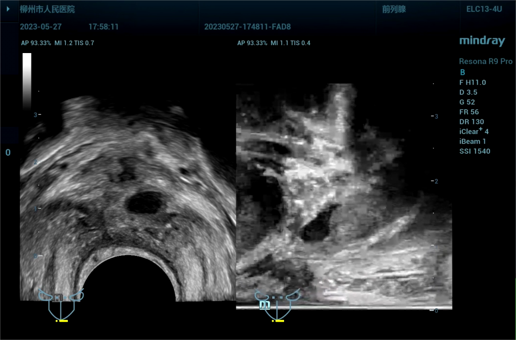Select the B mode label
Viewport: 516px width, 340px height.
tap(462, 72)
